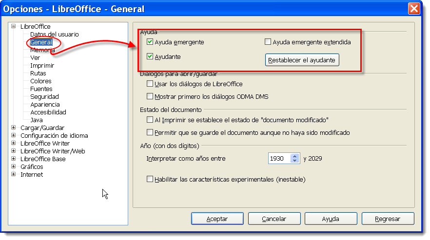Select Apariencia in the options tree
This screenshot has height=240, width=430.
pos(45,104)
